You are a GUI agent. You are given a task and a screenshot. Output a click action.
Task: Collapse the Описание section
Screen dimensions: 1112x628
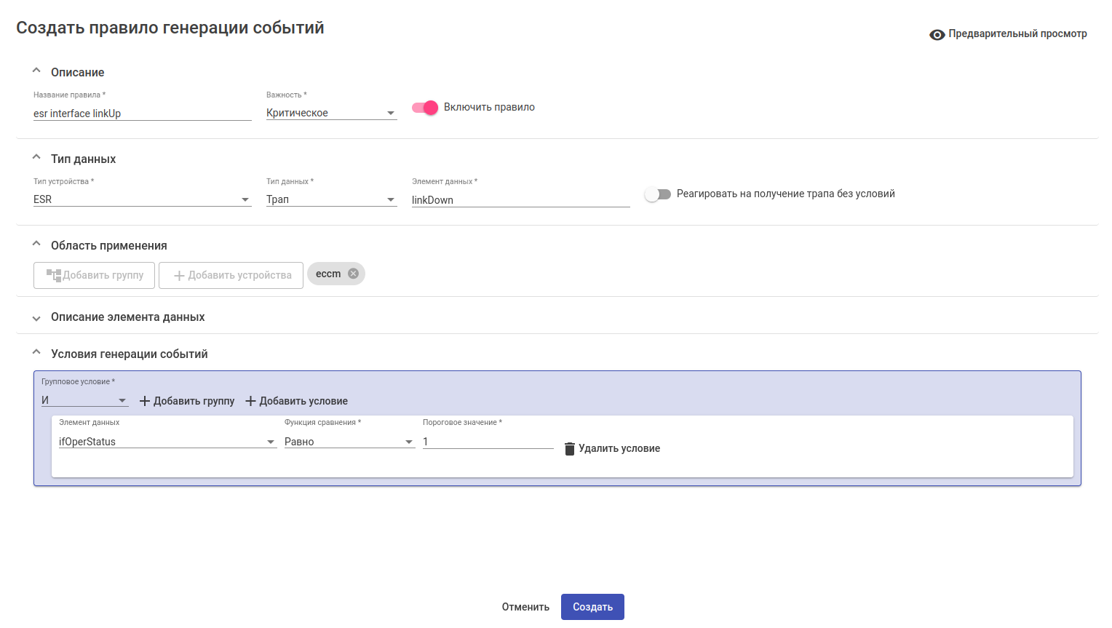coord(36,71)
